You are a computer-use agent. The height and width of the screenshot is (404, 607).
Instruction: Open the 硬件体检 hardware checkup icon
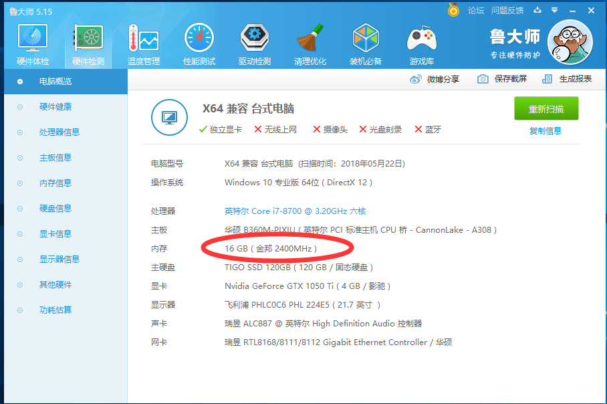[x=33, y=45]
